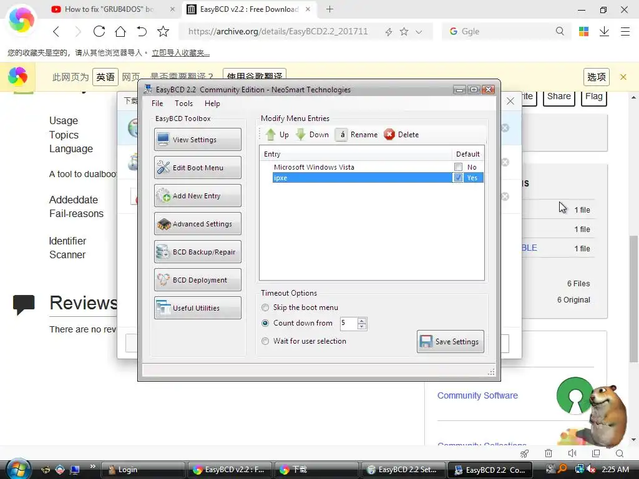Screen dimensions: 639x479
Task: Select the Microsoft Windows Vista entry
Action: pyautogui.click(x=314, y=167)
